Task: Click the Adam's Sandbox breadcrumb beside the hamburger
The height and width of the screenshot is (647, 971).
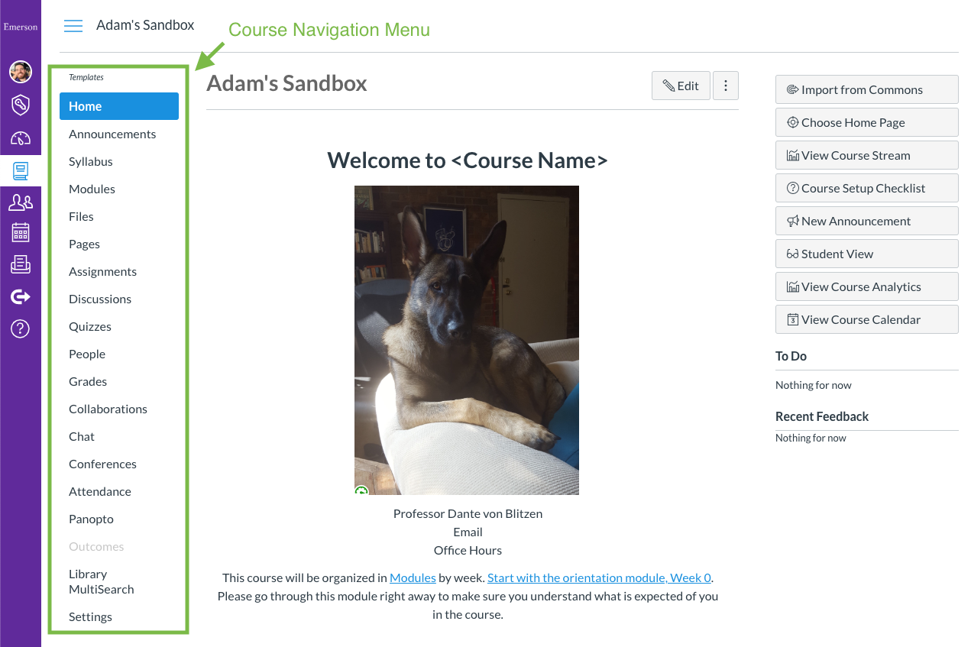Action: click(x=145, y=25)
